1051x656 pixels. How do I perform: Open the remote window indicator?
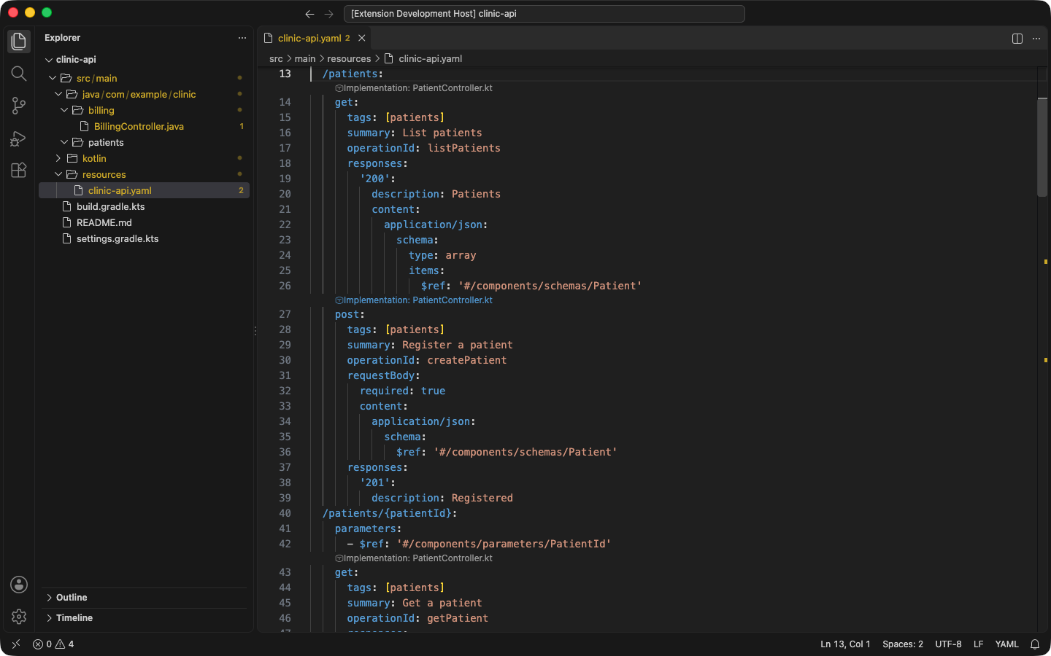click(x=16, y=644)
